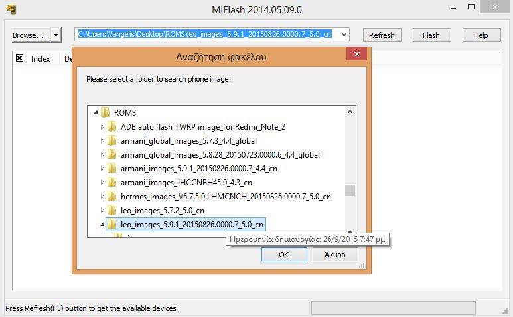The height and width of the screenshot is (317, 513).
Task: Open the ROM path combo box dropdown
Action: (x=344, y=34)
